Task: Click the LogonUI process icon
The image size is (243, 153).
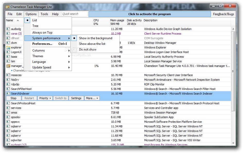Action: [8, 52]
